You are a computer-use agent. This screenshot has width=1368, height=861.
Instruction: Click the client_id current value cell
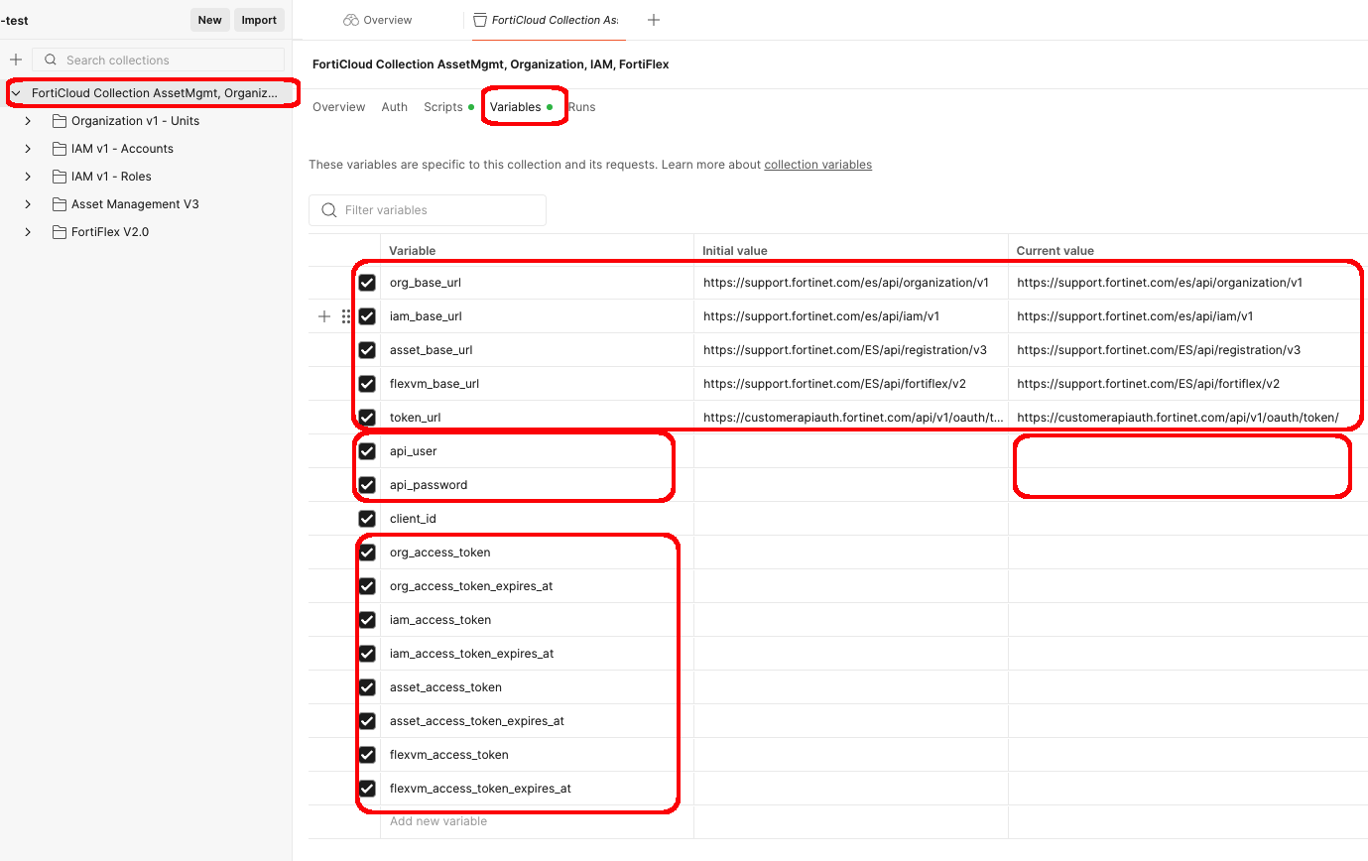[1187, 519]
